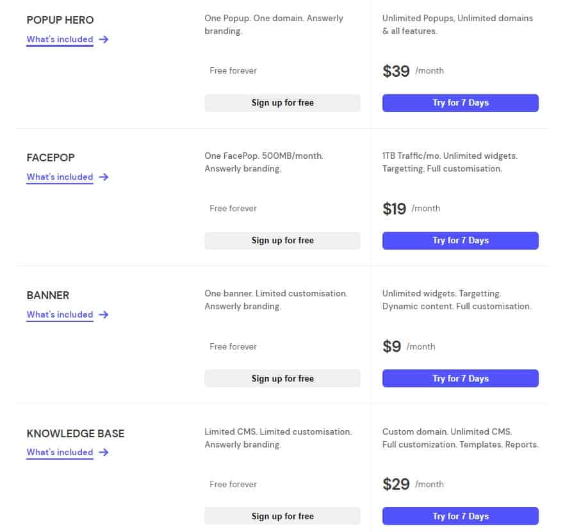Click the arrow icon next to BANNER's What's included
The width and height of the screenshot is (581, 532).
point(104,314)
